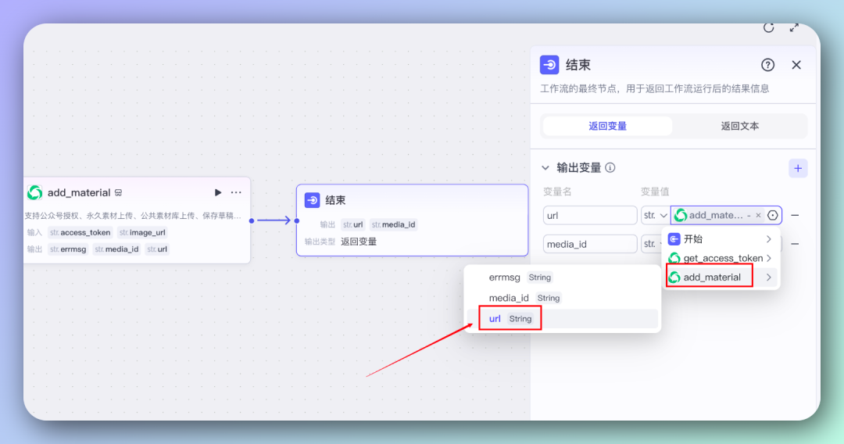The height and width of the screenshot is (444, 844).
Task: Clear the add_mate... variable value with x
Action: coord(758,215)
